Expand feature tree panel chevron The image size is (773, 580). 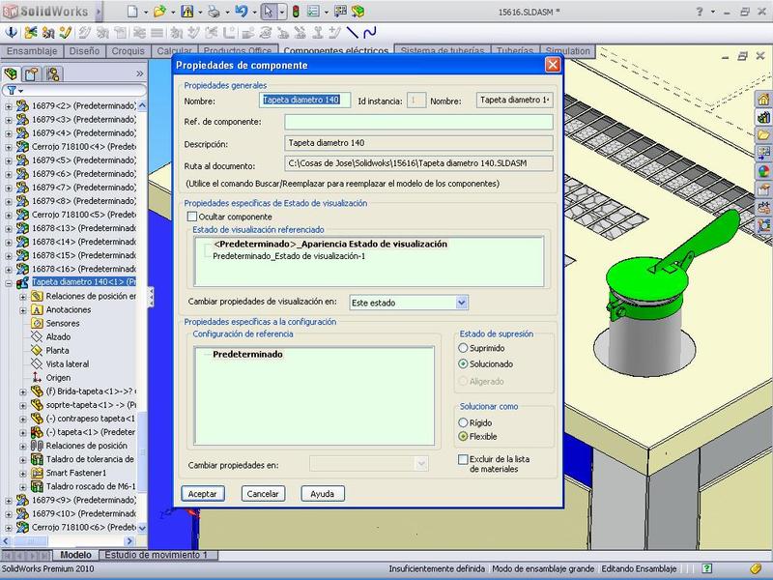tap(139, 74)
